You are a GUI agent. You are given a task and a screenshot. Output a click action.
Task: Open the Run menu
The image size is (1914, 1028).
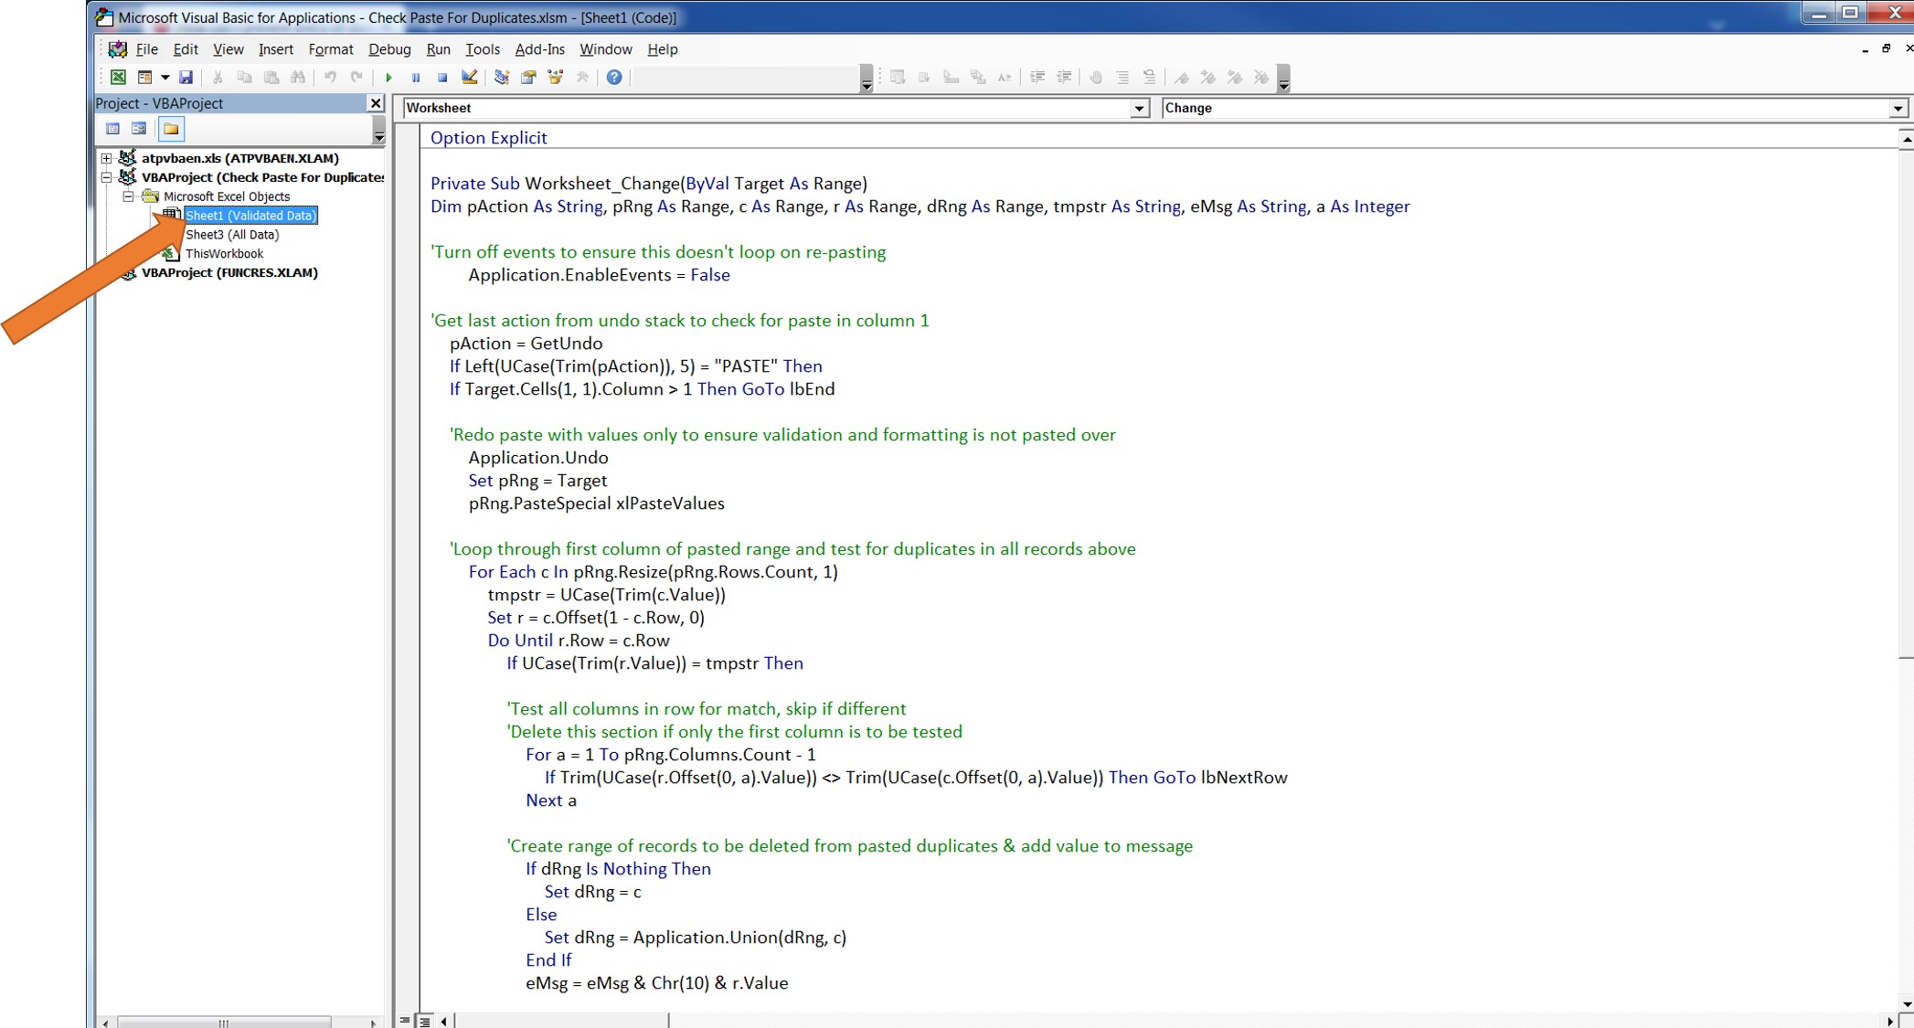[439, 49]
